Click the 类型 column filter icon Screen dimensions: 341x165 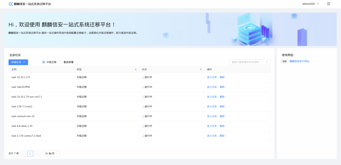(x=136, y=70)
